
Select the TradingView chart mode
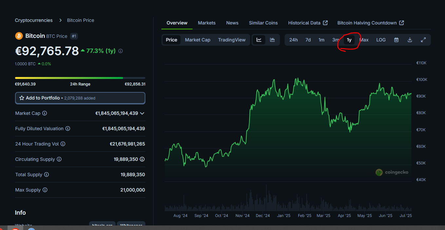pyautogui.click(x=232, y=40)
